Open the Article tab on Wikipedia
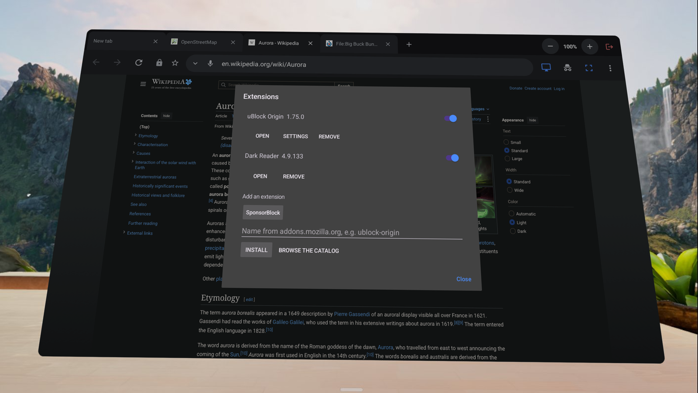The image size is (698, 393). coord(221,116)
